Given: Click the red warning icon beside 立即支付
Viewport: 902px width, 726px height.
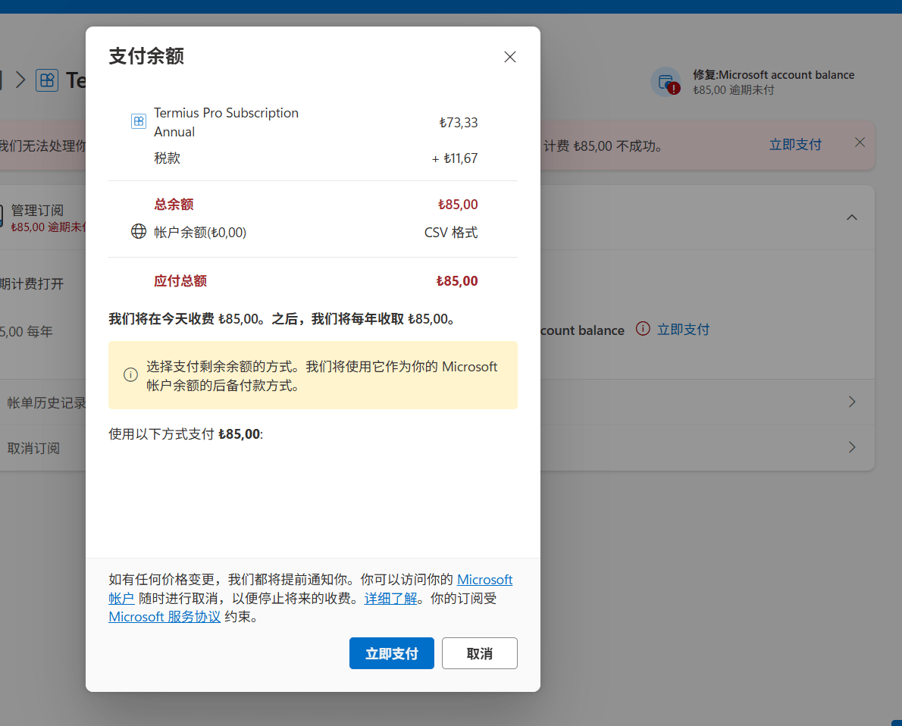Looking at the screenshot, I should coord(643,329).
